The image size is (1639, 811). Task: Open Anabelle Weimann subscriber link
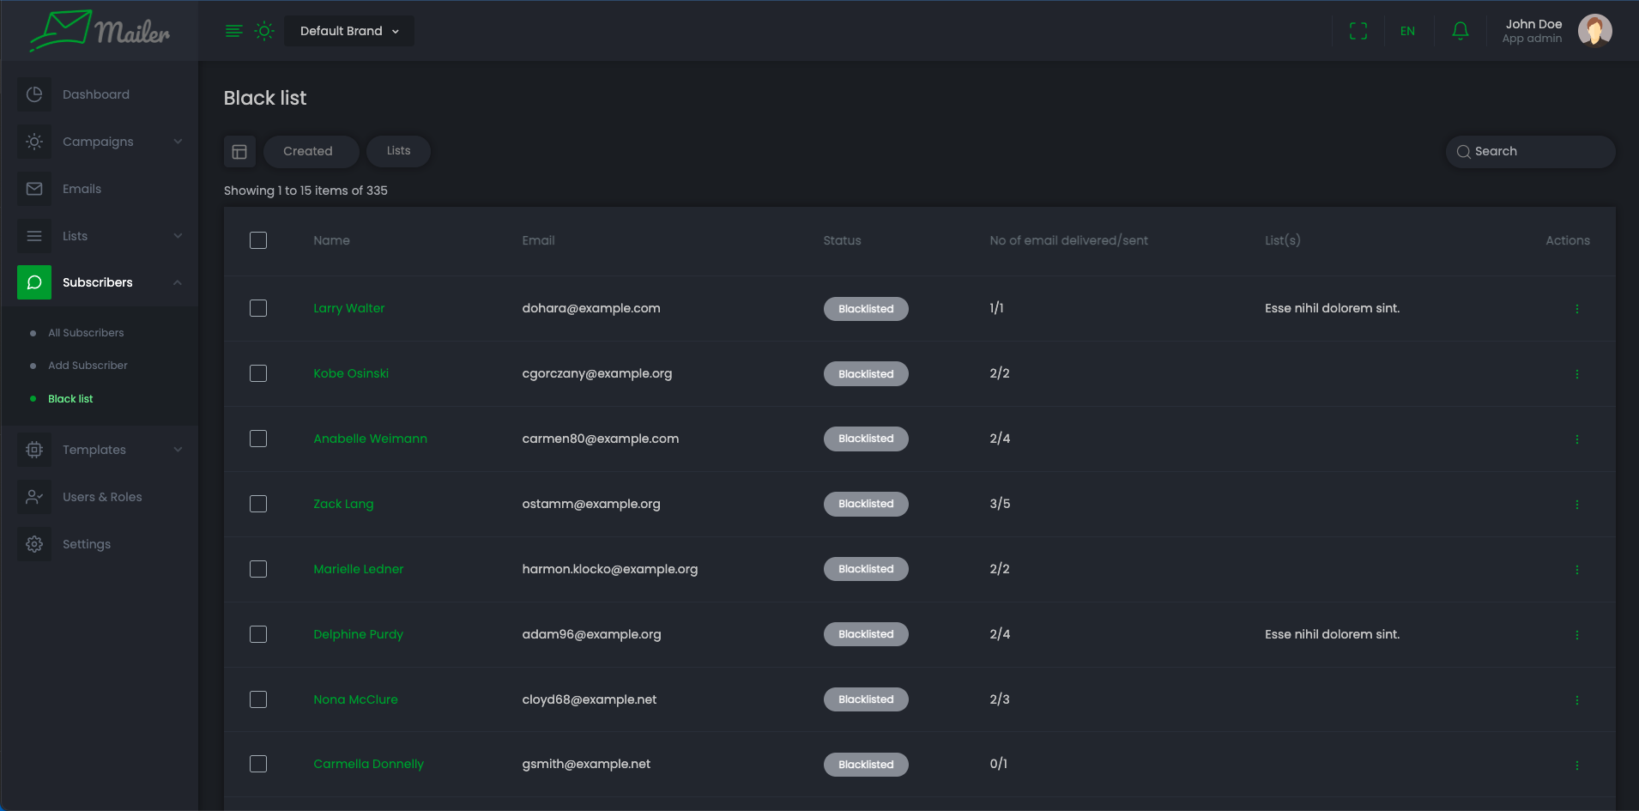click(x=370, y=439)
